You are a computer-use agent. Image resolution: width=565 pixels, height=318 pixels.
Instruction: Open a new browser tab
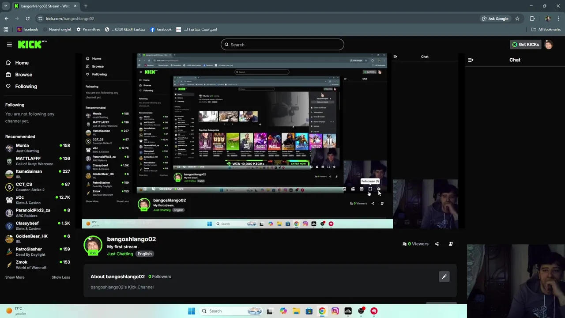[86, 6]
